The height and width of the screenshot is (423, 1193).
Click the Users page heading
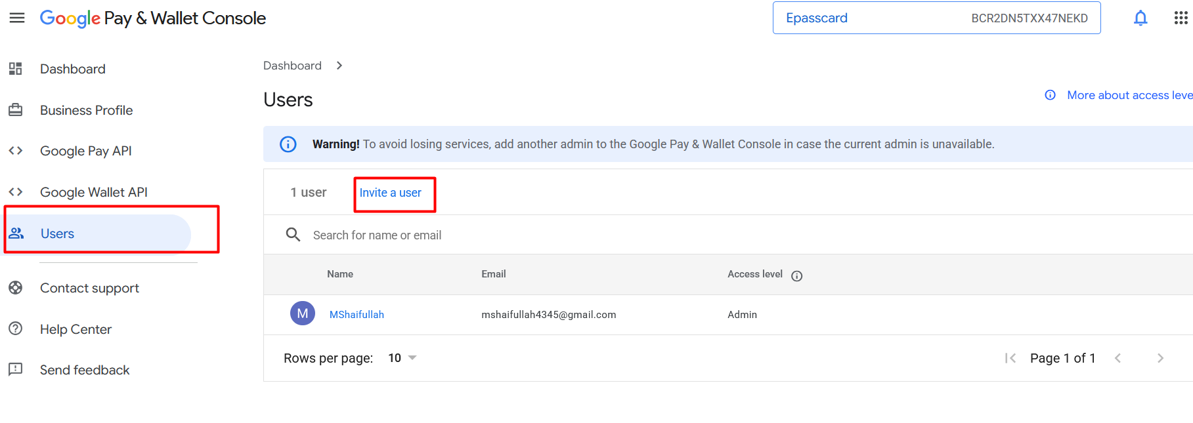coord(288,100)
